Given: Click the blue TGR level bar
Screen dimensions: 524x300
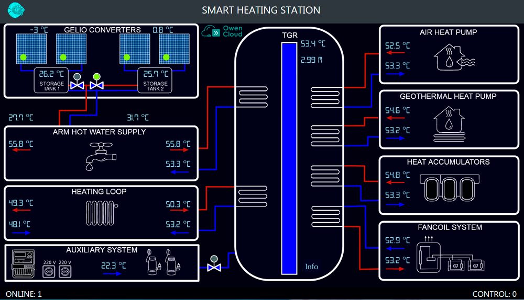Looking at the screenshot, I should pos(289,157).
